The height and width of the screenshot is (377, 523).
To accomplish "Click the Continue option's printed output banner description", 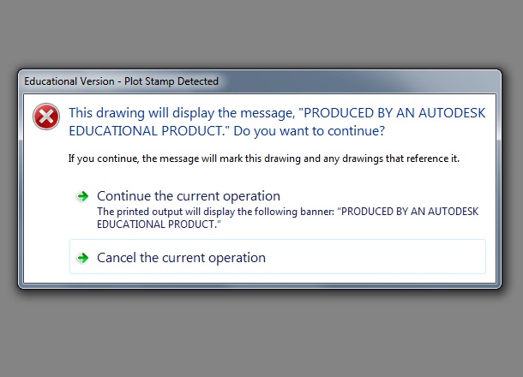I will [287, 218].
